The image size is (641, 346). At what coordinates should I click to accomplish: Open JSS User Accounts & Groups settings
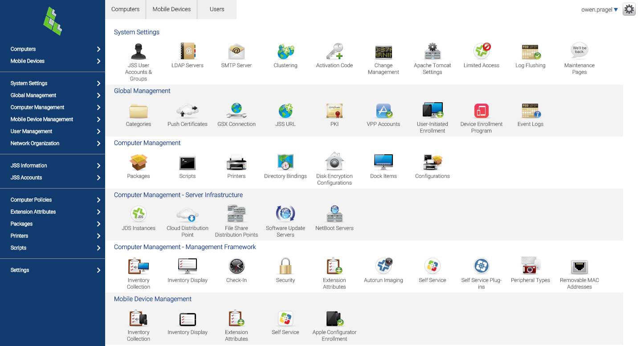[139, 52]
